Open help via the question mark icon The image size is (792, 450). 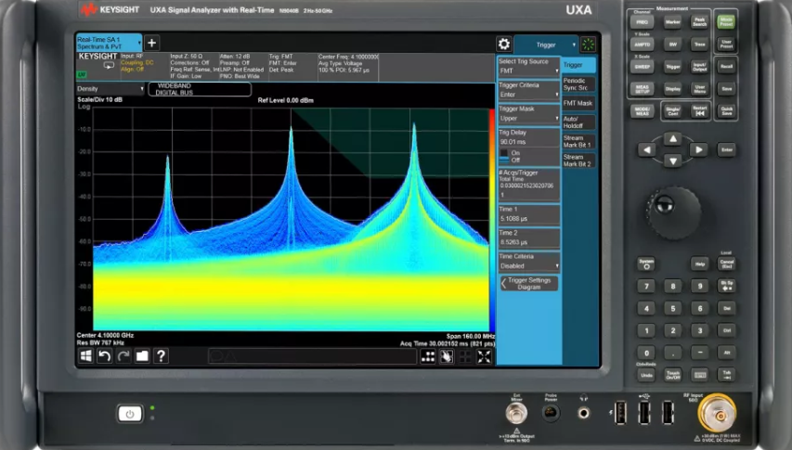point(162,356)
